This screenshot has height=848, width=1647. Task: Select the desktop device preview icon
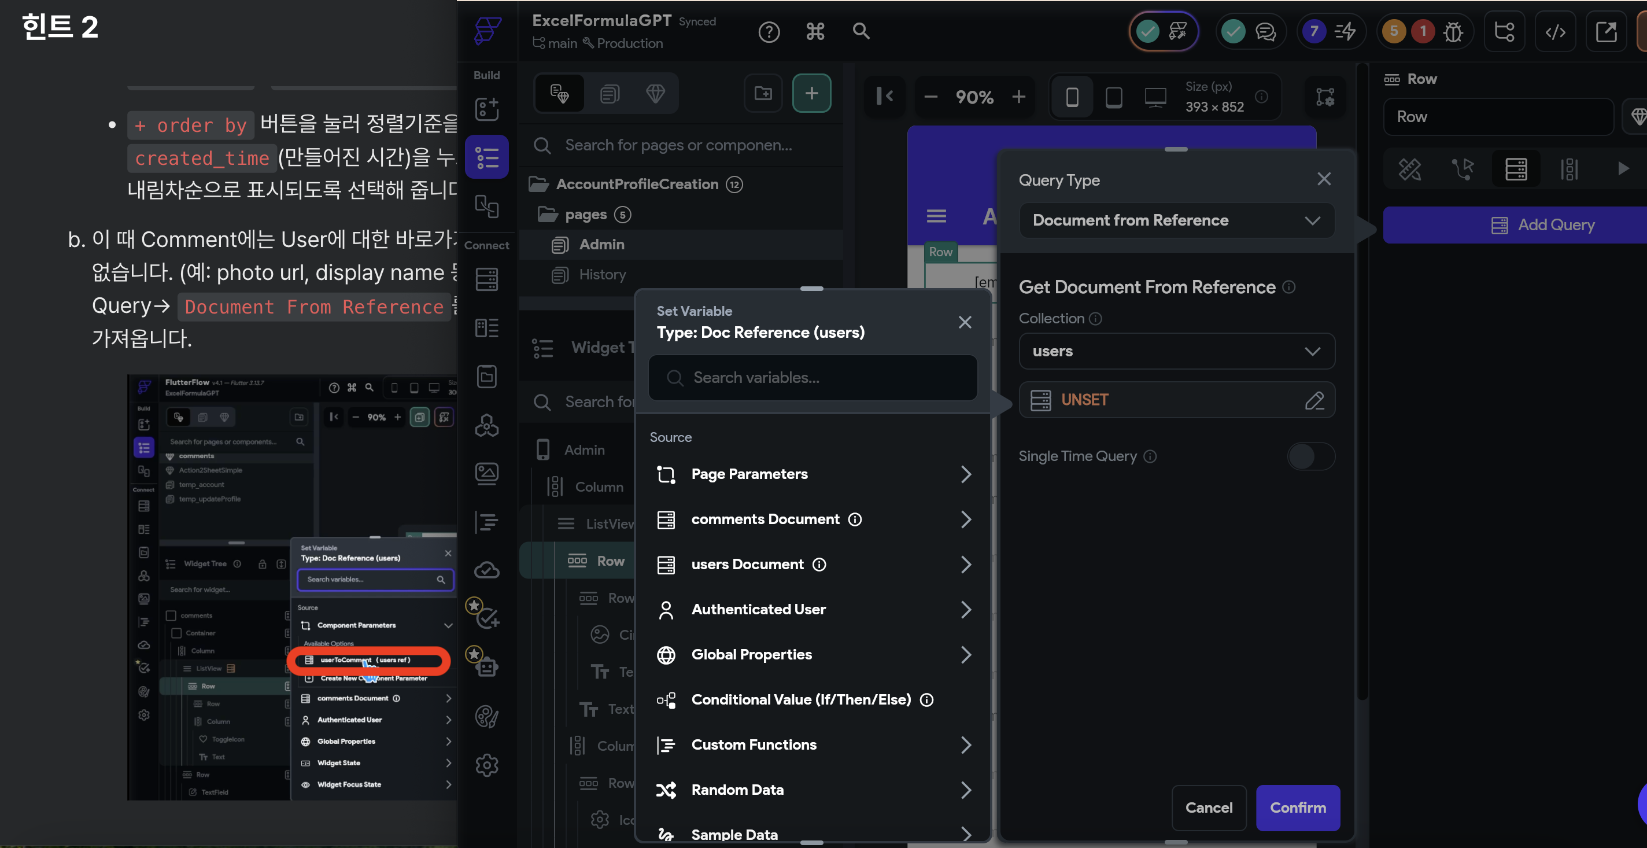(1155, 97)
